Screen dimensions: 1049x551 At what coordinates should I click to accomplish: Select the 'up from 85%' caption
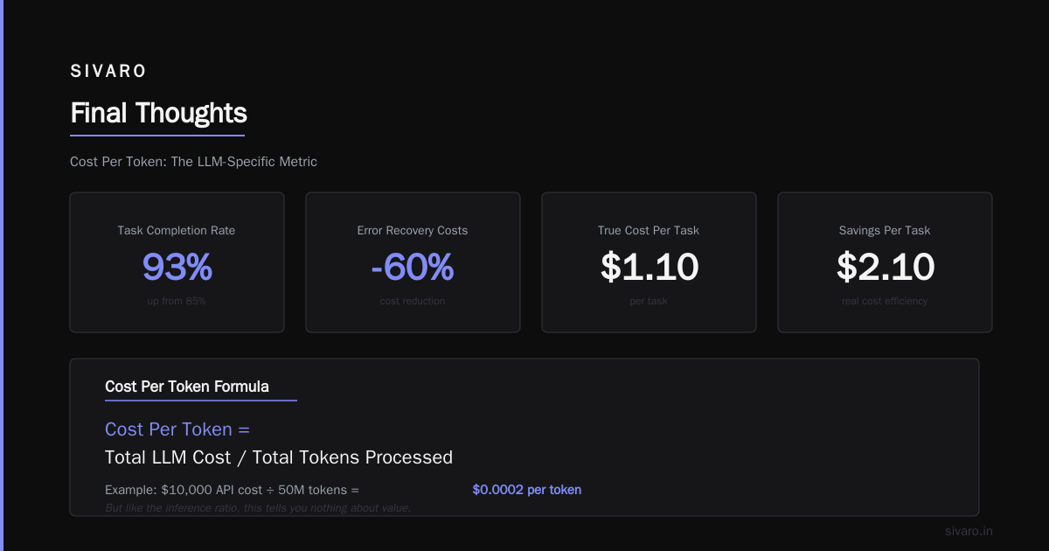(177, 301)
